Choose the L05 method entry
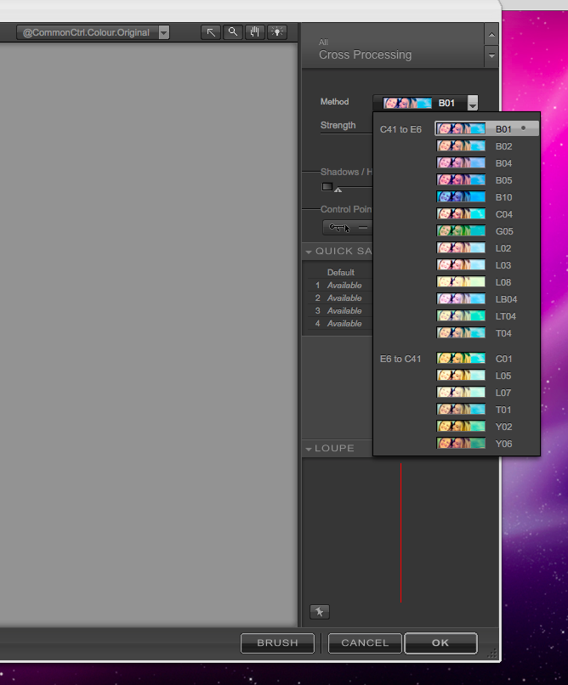This screenshot has height=685, width=568. [486, 376]
